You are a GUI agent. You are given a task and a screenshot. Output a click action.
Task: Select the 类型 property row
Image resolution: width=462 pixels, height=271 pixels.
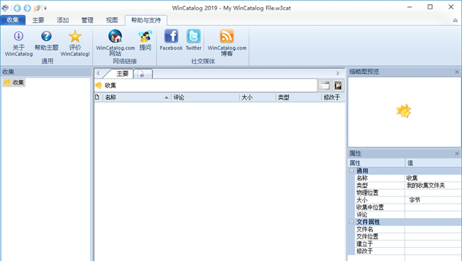point(408,185)
